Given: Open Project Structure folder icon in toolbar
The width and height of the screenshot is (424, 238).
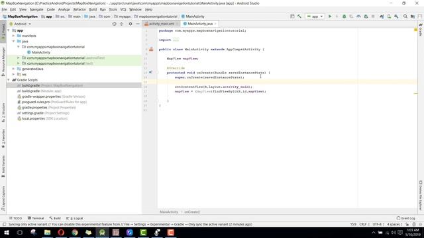Looking at the screenshot, I should click(413, 17).
